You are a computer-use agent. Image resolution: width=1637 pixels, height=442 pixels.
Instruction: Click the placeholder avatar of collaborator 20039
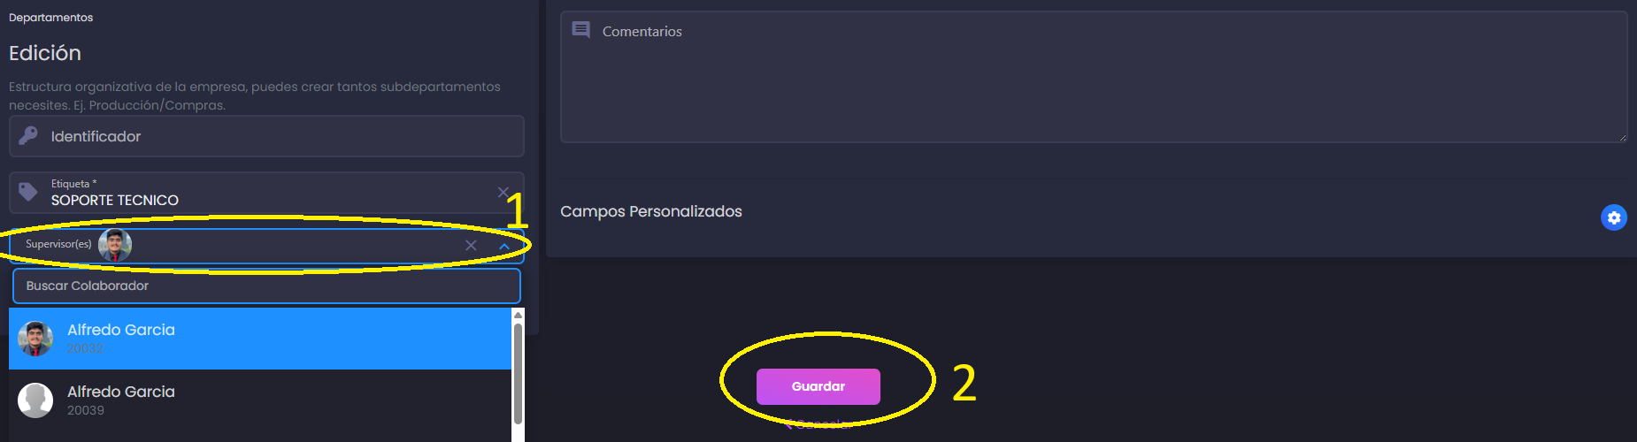(35, 400)
